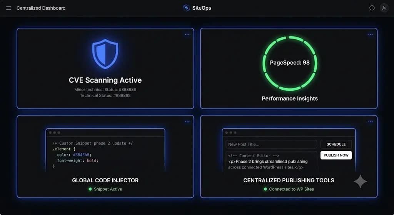394x215 pixels.
Task: Click the Custom Snippet phase 2 comment line
Action: tap(93, 143)
